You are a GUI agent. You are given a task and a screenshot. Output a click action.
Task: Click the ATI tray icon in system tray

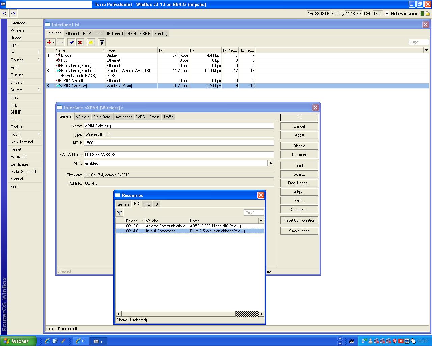tap(401, 341)
